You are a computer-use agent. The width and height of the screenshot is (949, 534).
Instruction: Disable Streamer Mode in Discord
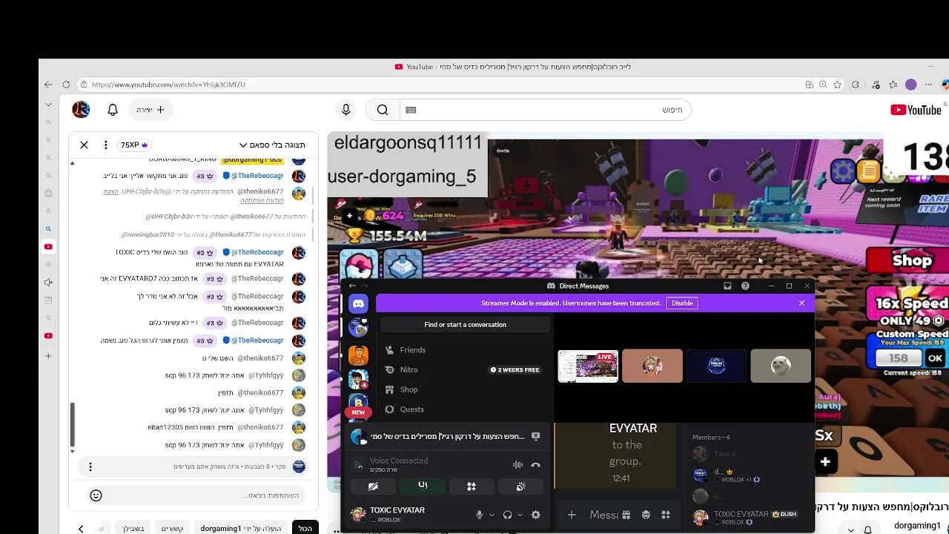[682, 303]
